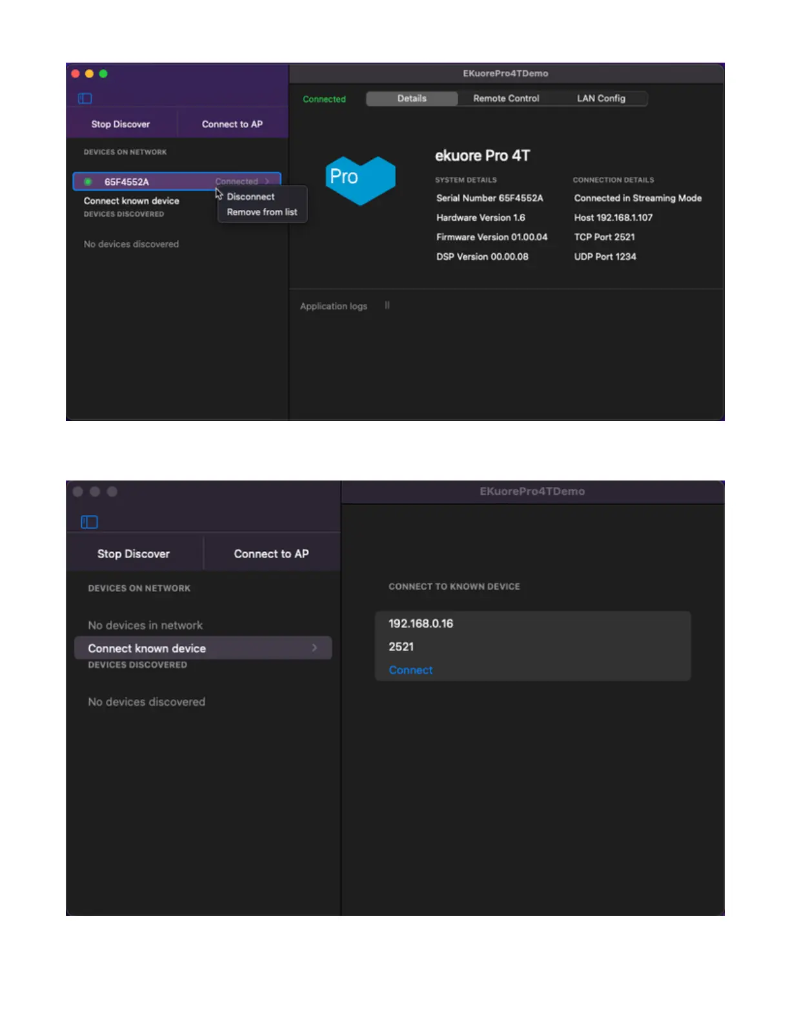This screenshot has width=790, height=1023.
Task: Toggle sidebar icon in the upper window
Action: 85,99
